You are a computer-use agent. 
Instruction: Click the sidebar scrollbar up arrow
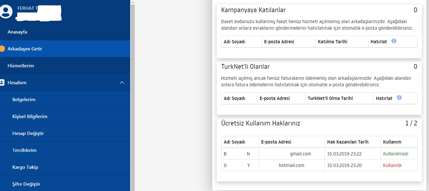[x=133, y=2]
